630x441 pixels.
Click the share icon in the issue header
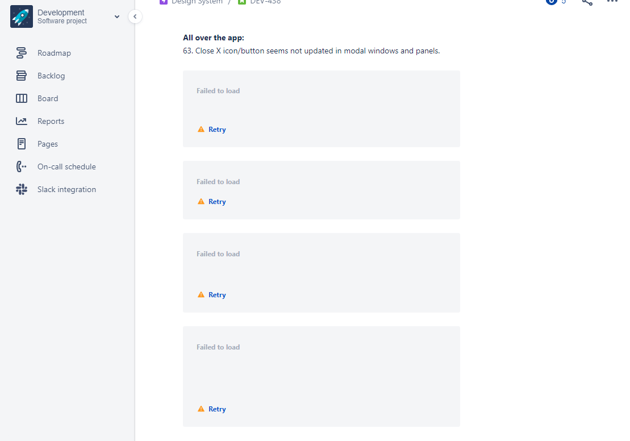[587, 2]
